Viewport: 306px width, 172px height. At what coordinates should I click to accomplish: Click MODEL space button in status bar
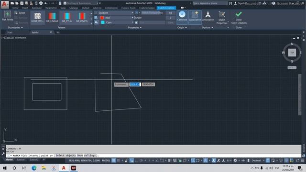click(106, 161)
